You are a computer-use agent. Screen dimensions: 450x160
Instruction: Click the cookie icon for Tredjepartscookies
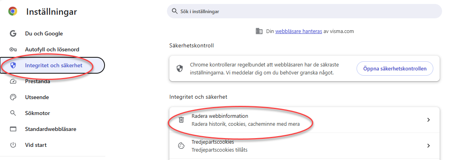181,146
